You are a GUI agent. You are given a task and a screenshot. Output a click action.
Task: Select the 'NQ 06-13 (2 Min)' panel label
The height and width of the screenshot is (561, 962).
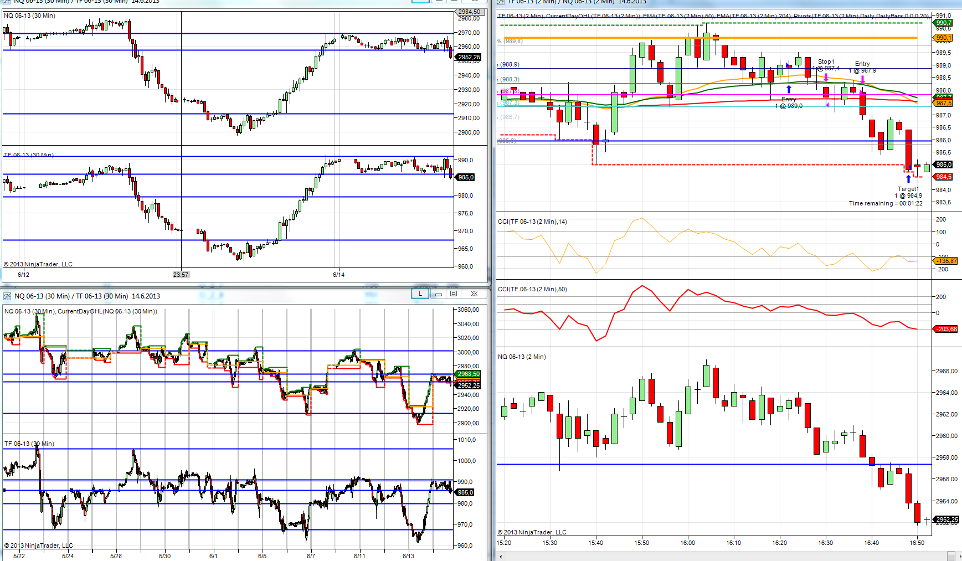pos(522,357)
